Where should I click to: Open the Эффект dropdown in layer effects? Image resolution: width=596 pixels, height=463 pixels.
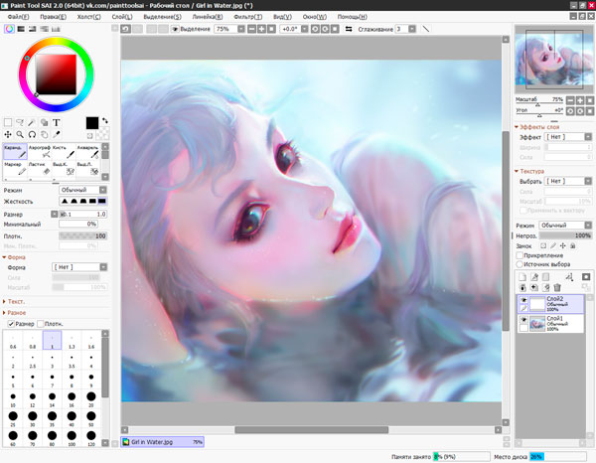point(567,139)
